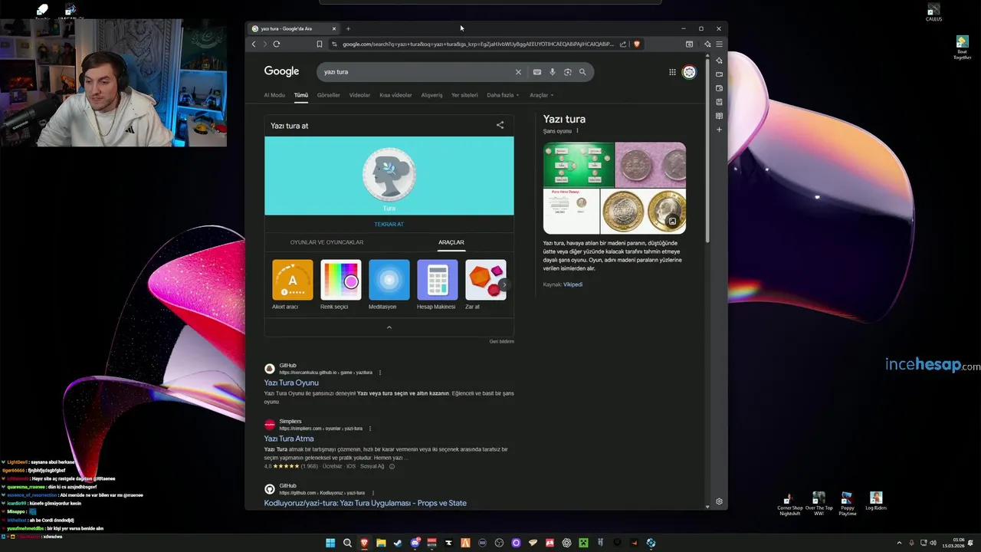The height and width of the screenshot is (552, 981).
Task: Switch to Yer siteleri tab
Action: [464, 95]
